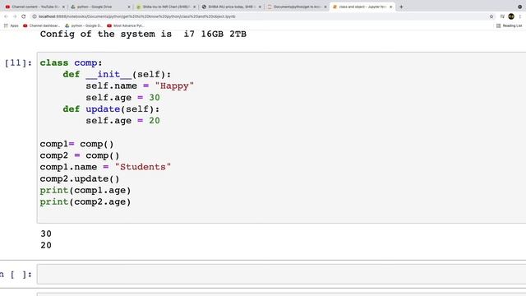This screenshot has height=296, width=526.
Task: Click the 'def __init__(self):' line
Action: click(117, 74)
